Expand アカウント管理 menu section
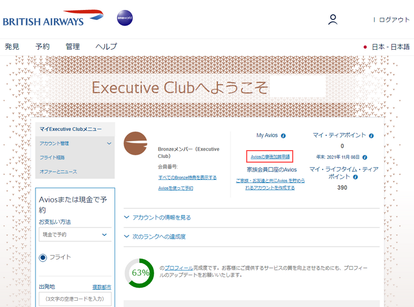 (x=75, y=143)
